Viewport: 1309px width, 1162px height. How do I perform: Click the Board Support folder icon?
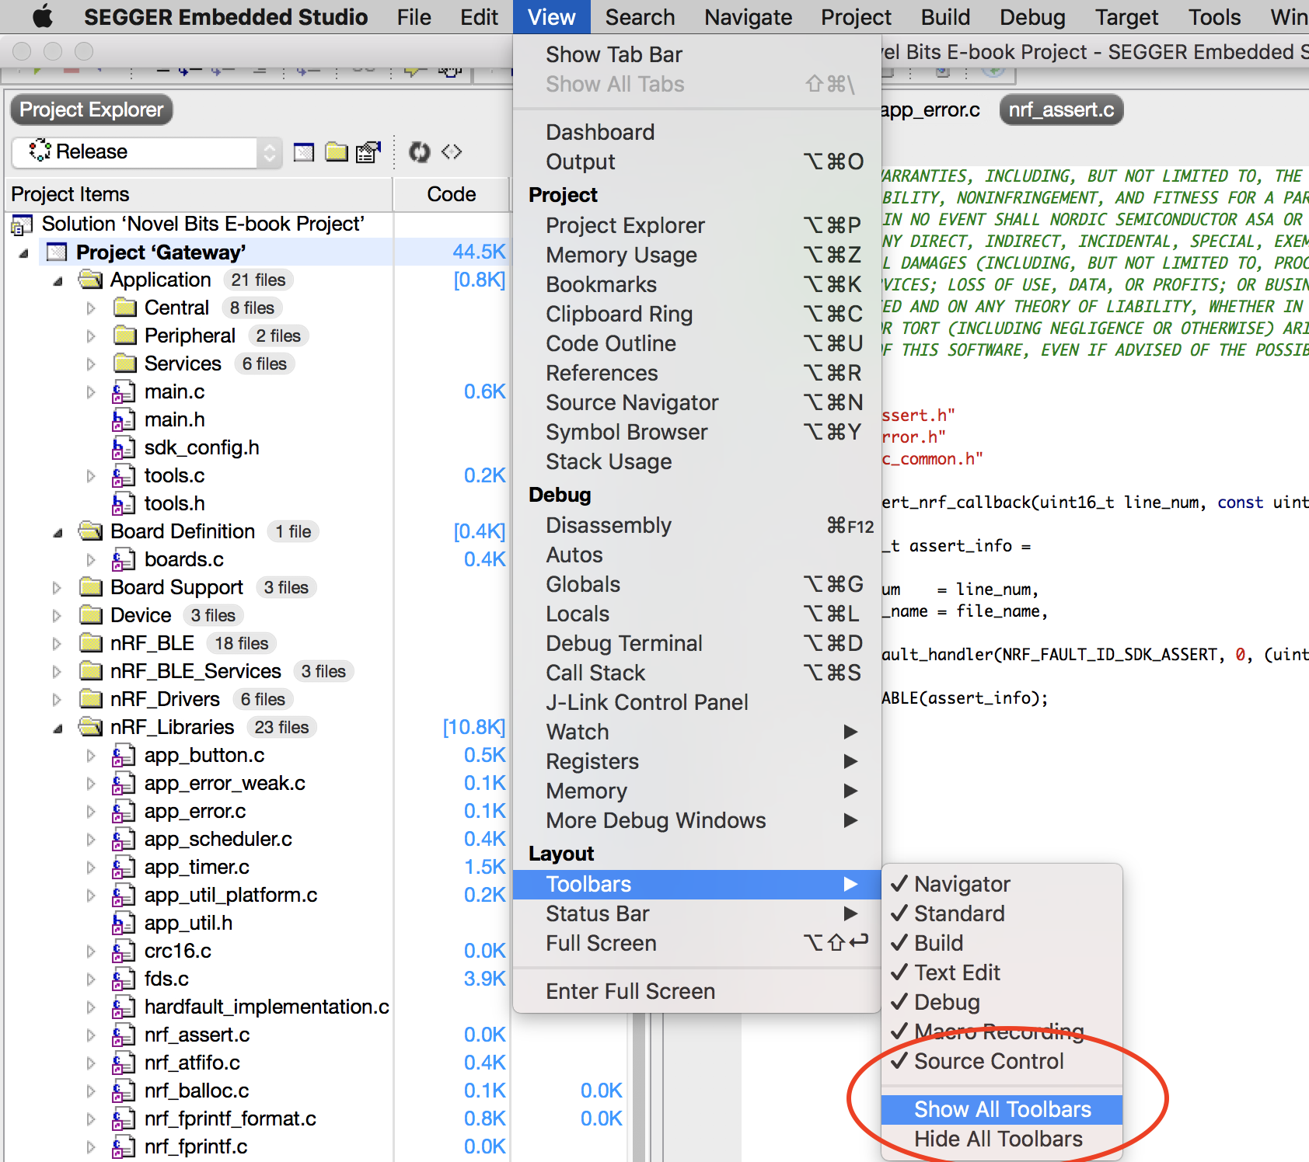tap(91, 587)
